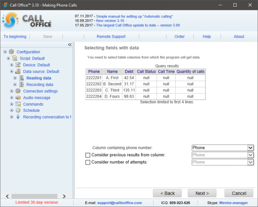Click sidebar scrollbar left arrow

7,196
